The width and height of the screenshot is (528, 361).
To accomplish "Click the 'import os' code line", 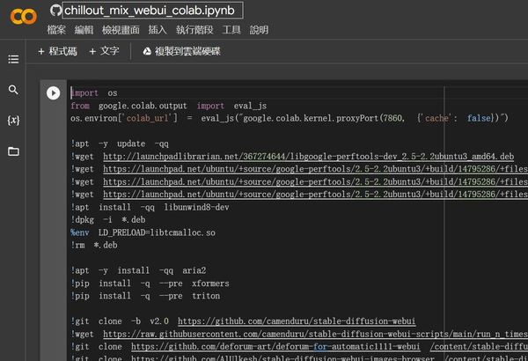I will click(x=94, y=93).
